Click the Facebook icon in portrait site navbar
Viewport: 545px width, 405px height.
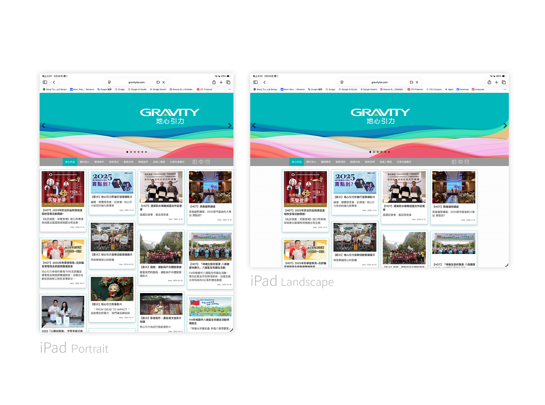click(195, 162)
